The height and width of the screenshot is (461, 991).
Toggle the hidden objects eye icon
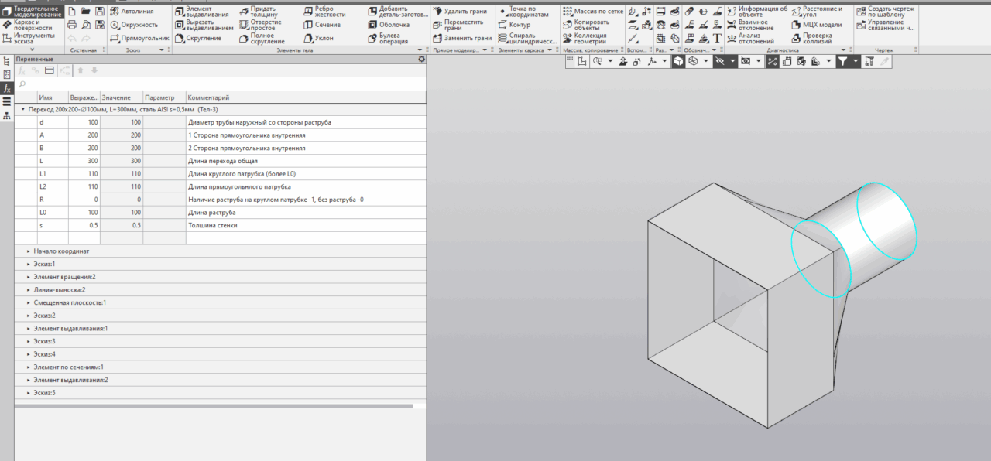coord(721,61)
